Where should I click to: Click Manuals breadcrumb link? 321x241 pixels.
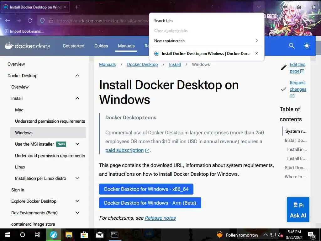[x=107, y=65]
